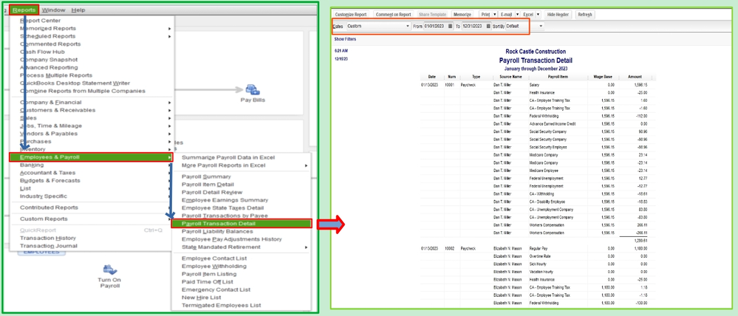Click the Pay Bills icon on the home page
Image resolution: width=738 pixels, height=316 pixels.
pyautogui.click(x=252, y=89)
